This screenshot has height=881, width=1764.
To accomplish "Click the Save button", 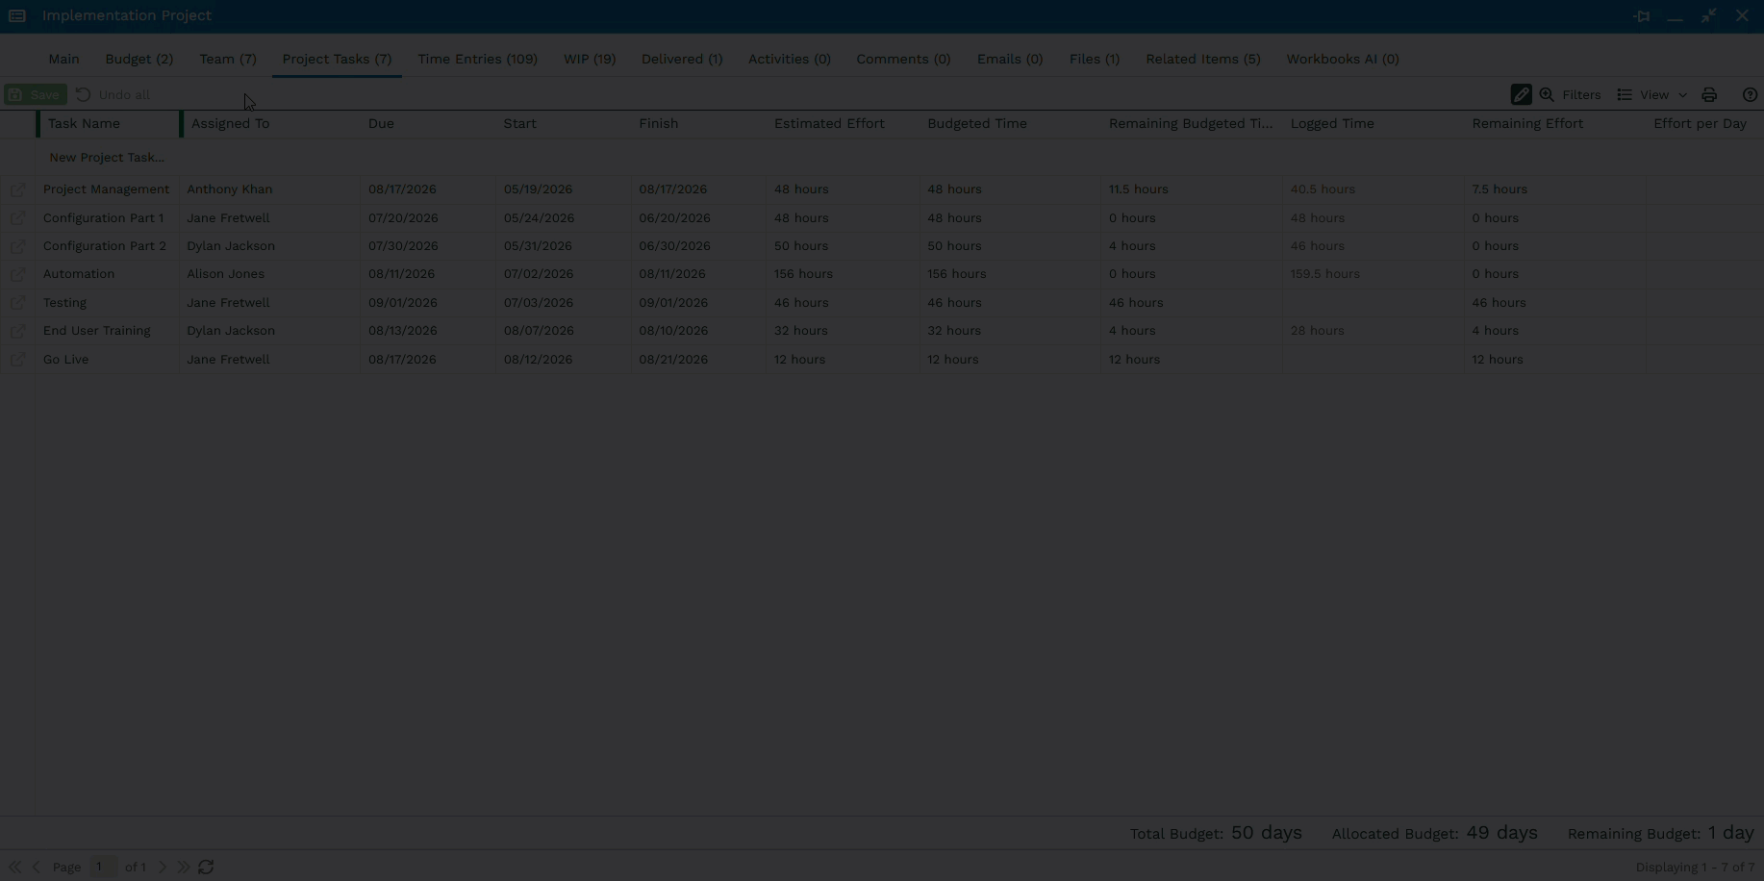I will (x=36, y=94).
